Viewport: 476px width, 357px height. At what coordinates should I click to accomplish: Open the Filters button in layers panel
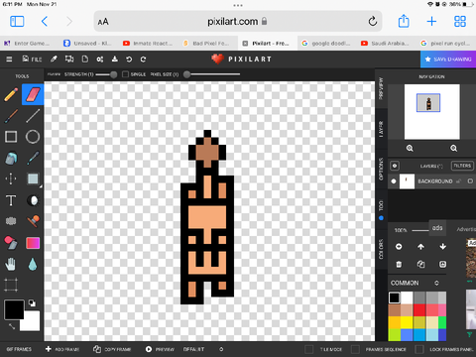(x=462, y=166)
